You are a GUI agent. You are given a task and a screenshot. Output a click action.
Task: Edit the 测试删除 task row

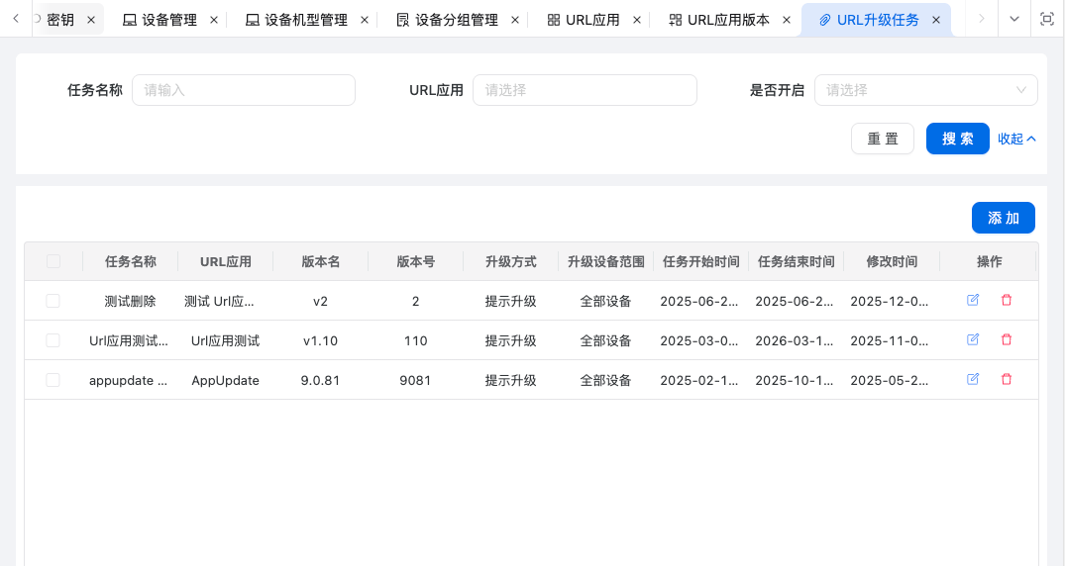(x=973, y=300)
